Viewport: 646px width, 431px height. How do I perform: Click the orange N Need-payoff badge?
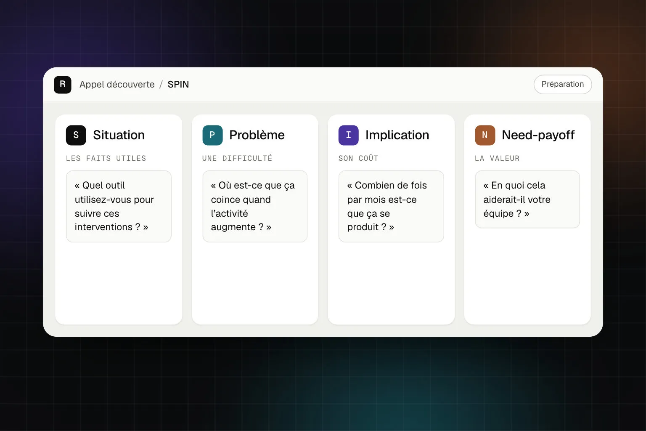click(485, 135)
